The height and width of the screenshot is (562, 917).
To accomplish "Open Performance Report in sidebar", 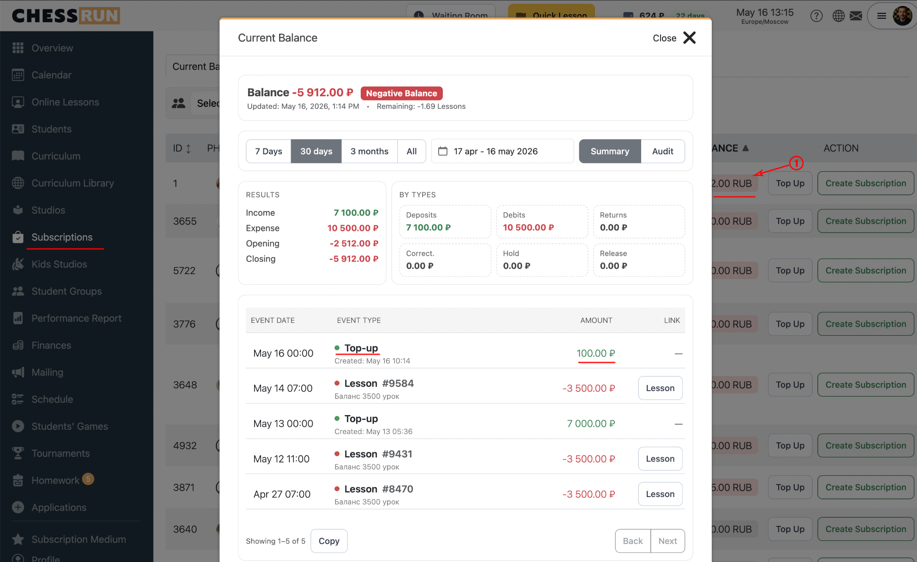I will pos(76,318).
